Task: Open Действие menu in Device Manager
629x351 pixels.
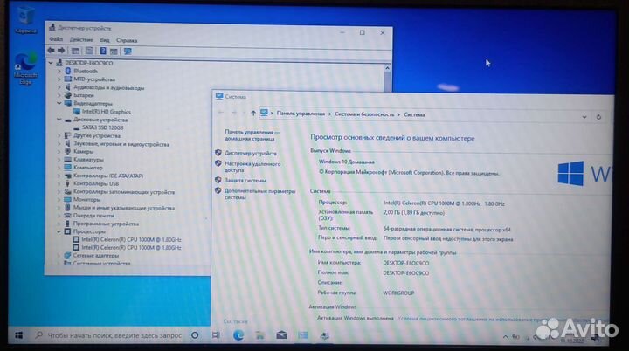Action: click(x=81, y=39)
